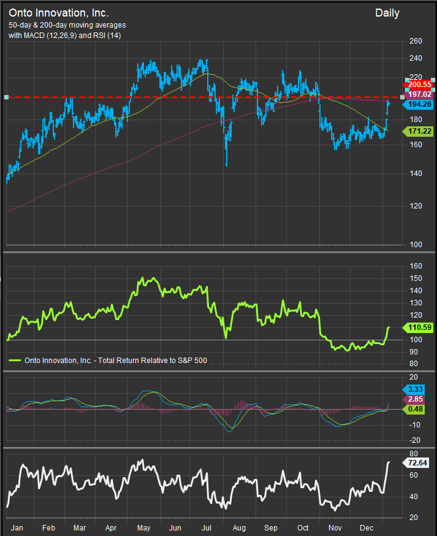
Task: Click the Onto Innovation, Inc. chart title
Action: point(58,13)
